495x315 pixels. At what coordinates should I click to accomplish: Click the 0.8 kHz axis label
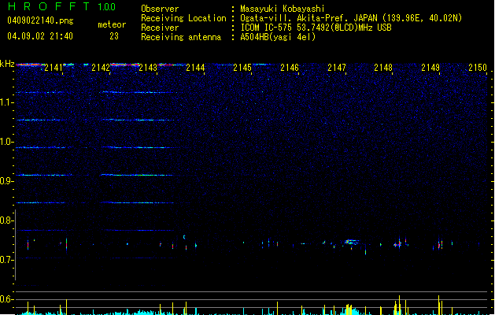coord(7,220)
